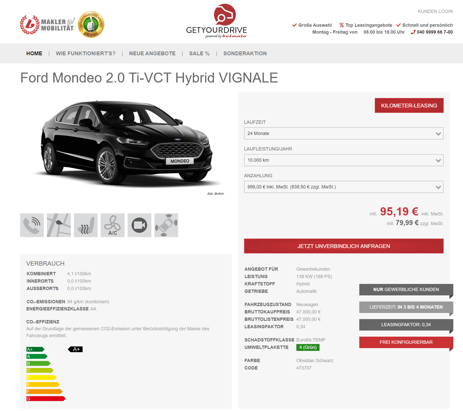Click the parking sensor feature icon
This screenshot has width=463, height=411.
(166, 225)
